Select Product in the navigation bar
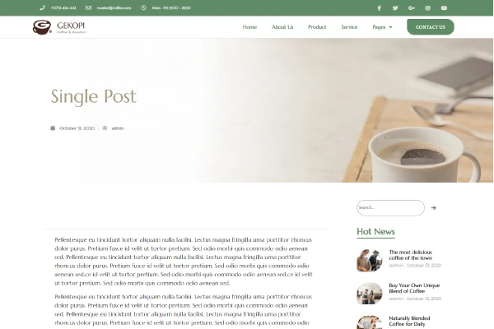The height and width of the screenshot is (329, 494). (x=317, y=27)
